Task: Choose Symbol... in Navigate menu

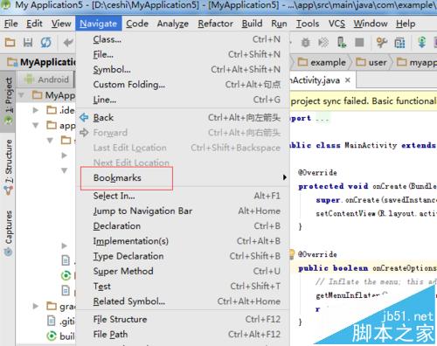Action: [x=183, y=70]
